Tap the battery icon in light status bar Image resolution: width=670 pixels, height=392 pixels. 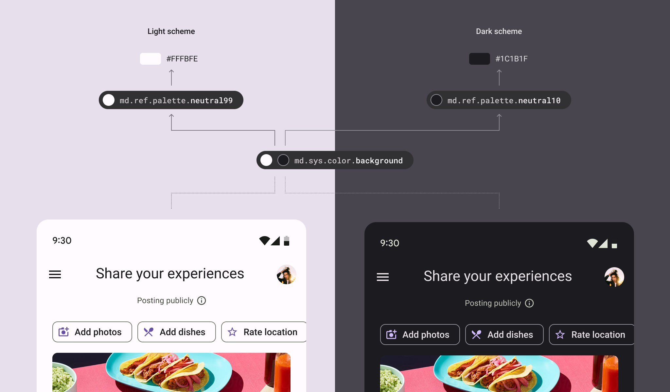pos(287,241)
